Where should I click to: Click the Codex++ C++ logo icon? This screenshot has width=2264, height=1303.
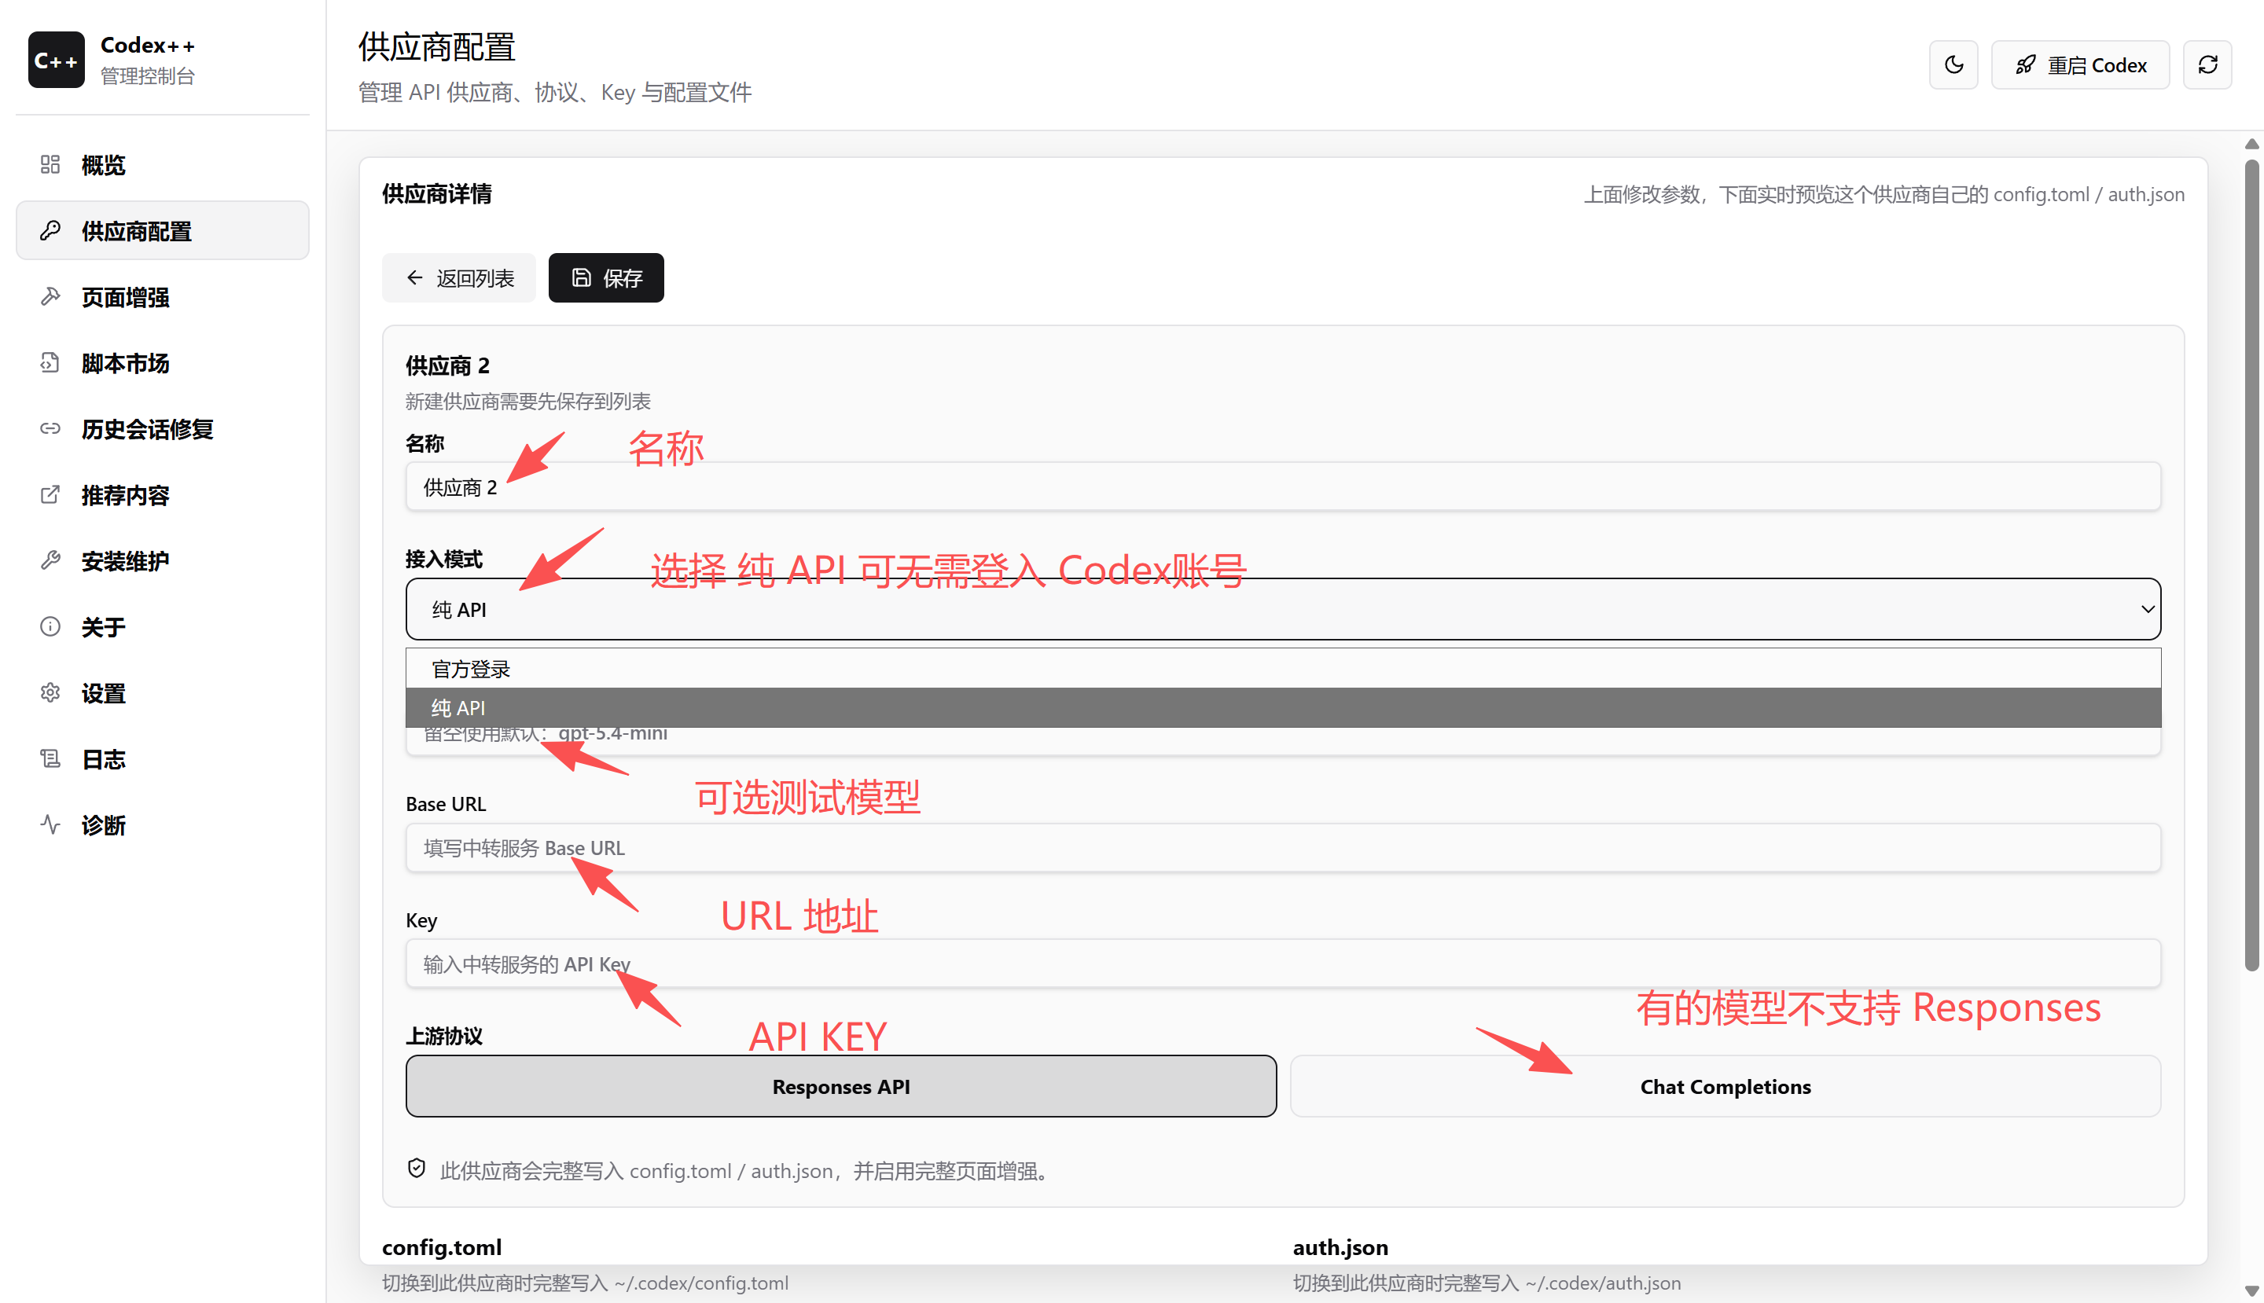56,60
